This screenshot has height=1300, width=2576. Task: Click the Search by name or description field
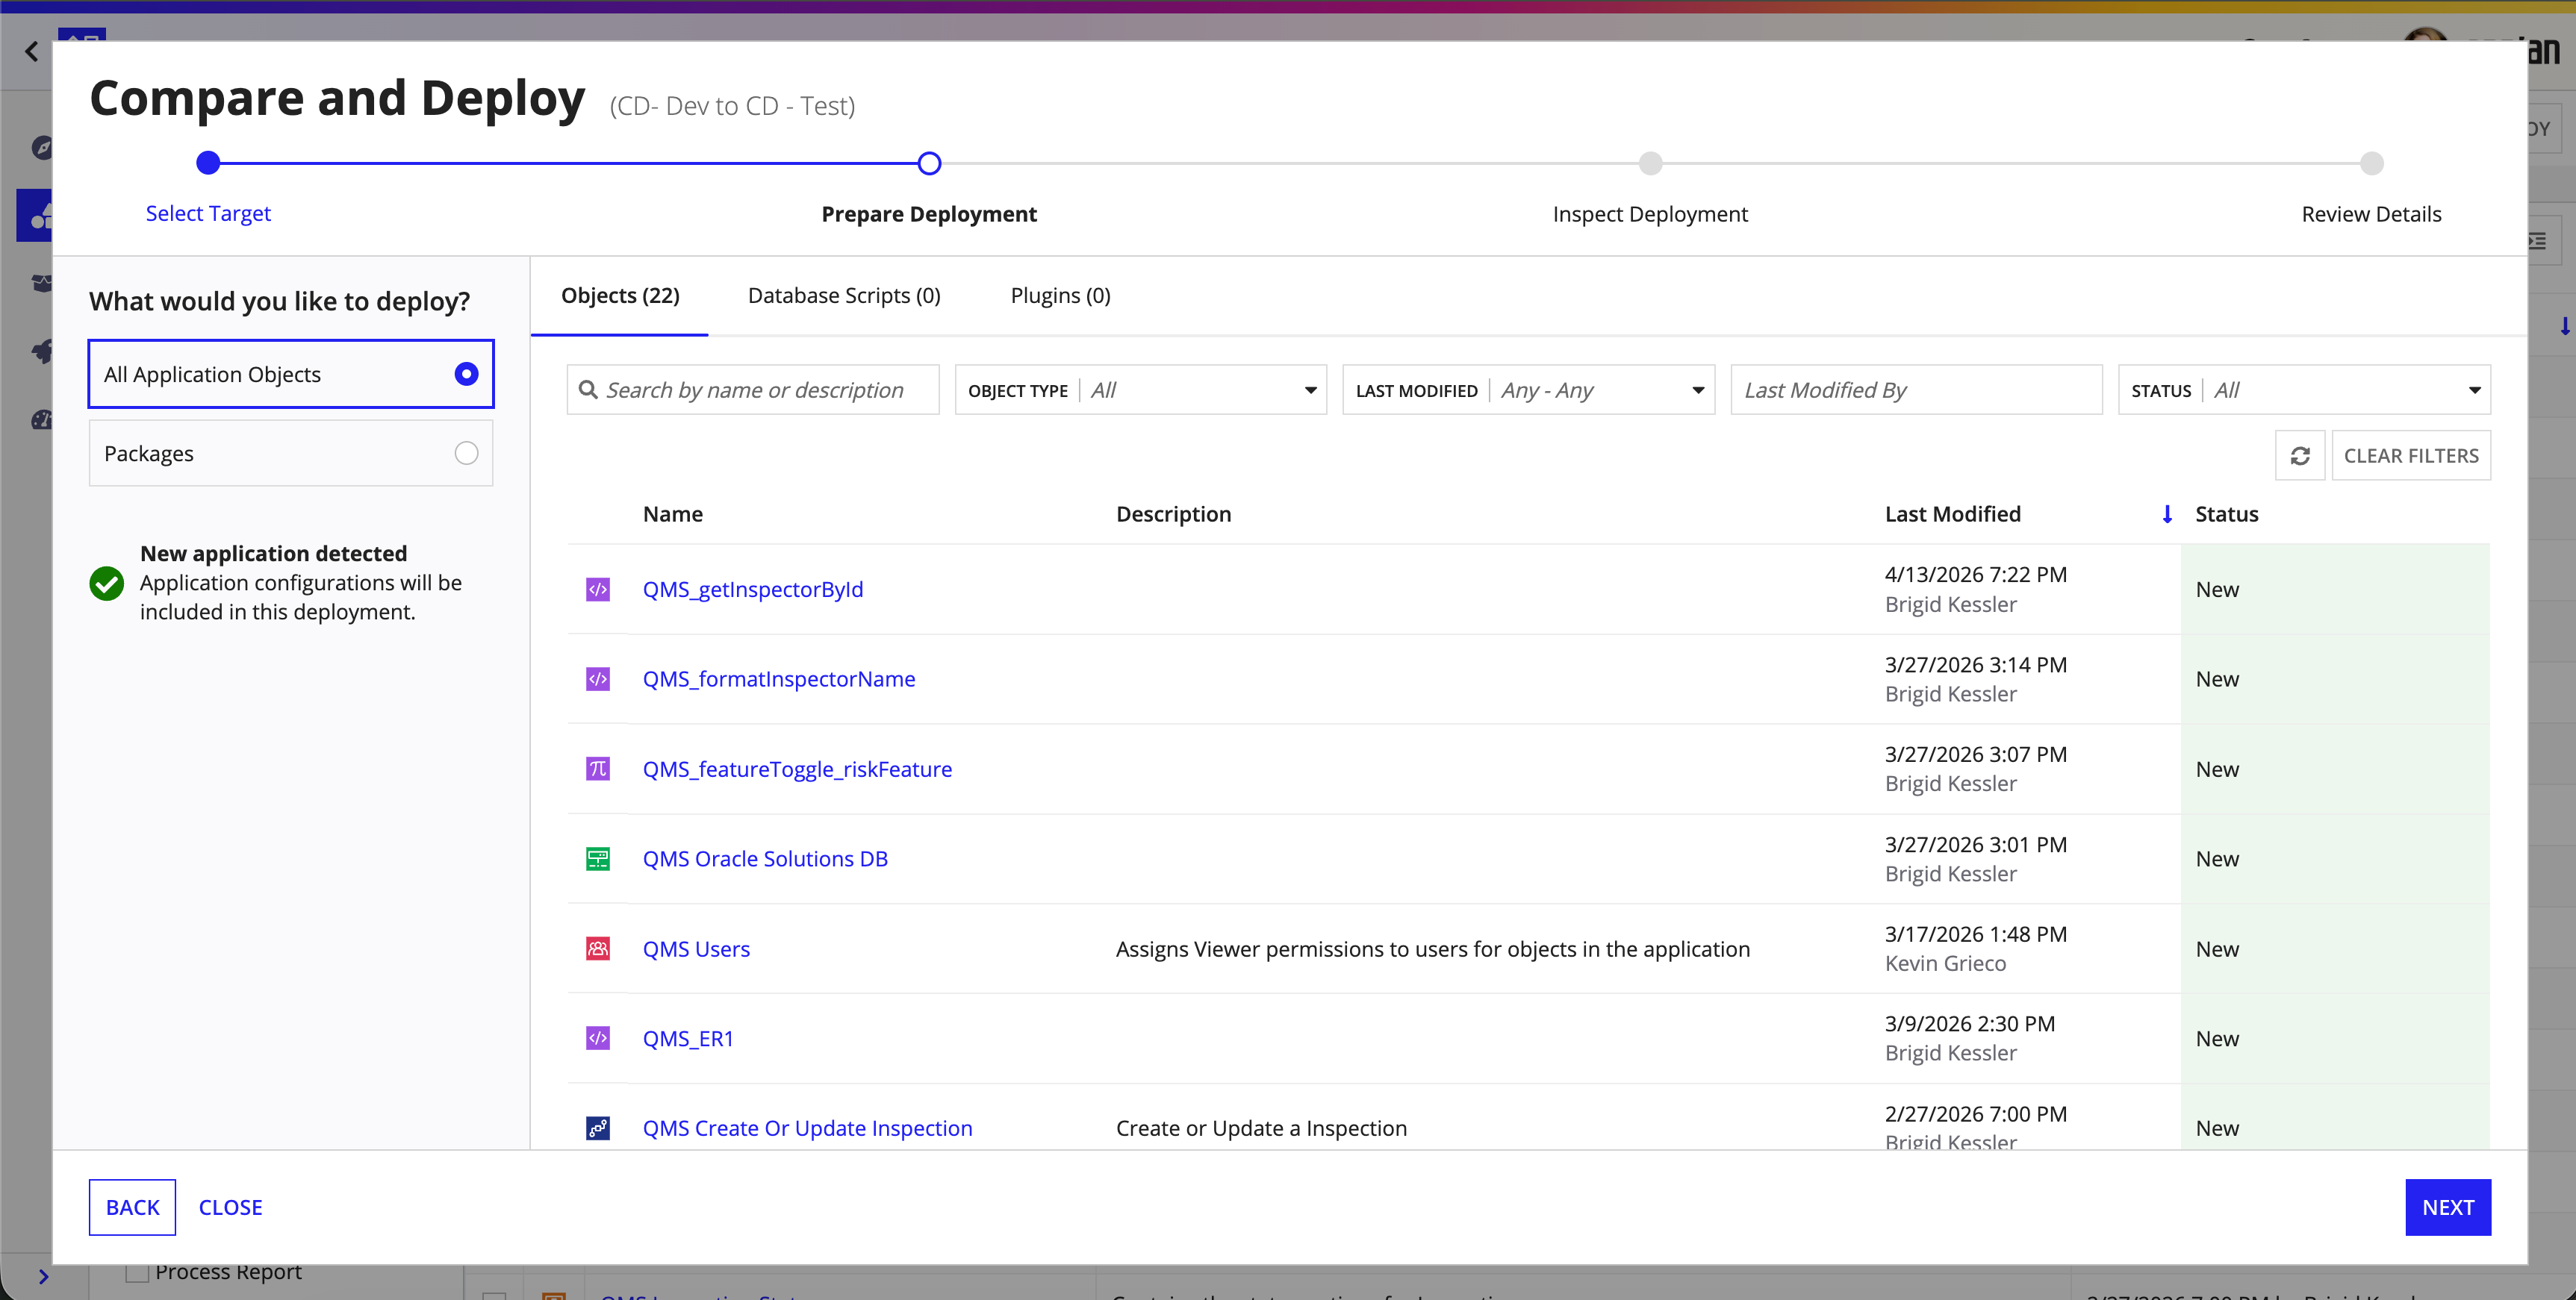[x=753, y=390]
